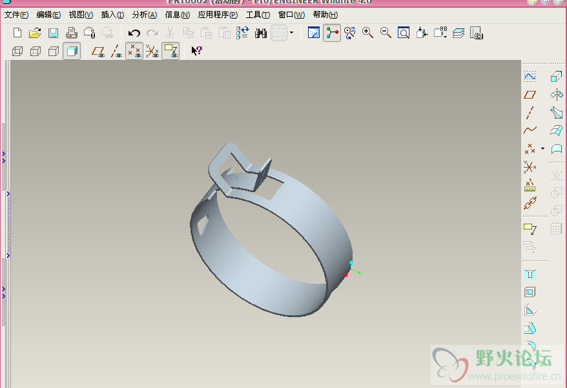Save the model with the floppy disk icon
The image size is (567, 388).
tap(53, 33)
